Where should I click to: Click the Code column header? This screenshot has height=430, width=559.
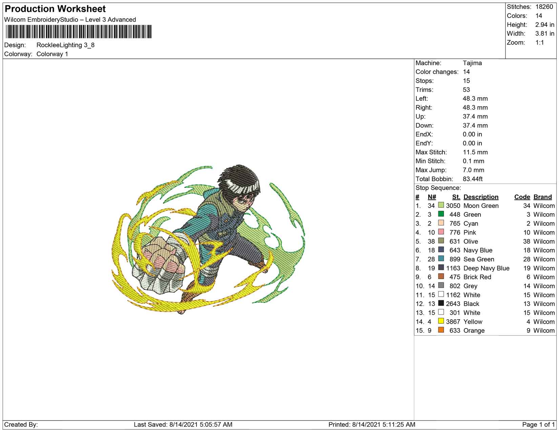click(x=522, y=197)
